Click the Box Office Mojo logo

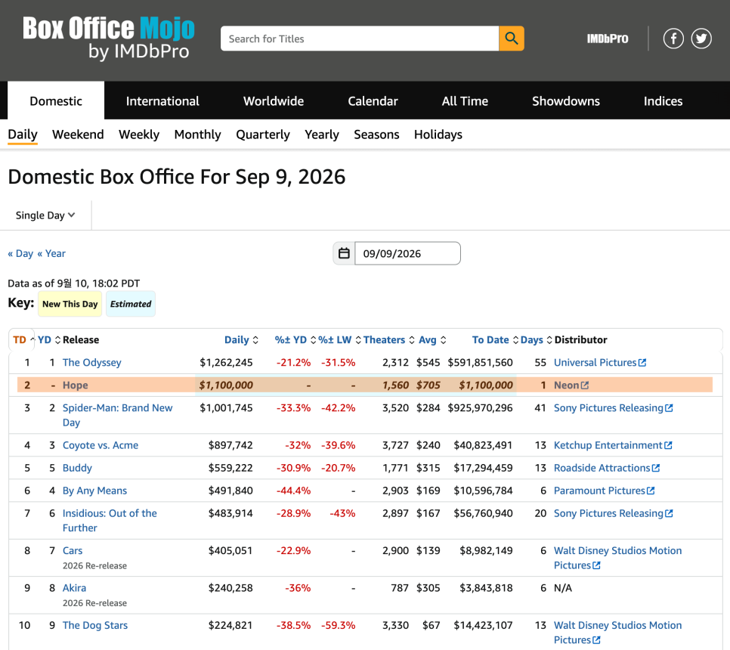coord(109,39)
